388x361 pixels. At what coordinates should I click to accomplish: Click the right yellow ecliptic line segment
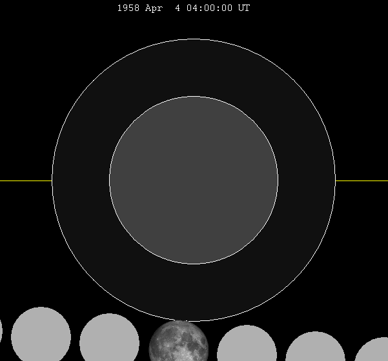coord(362,180)
